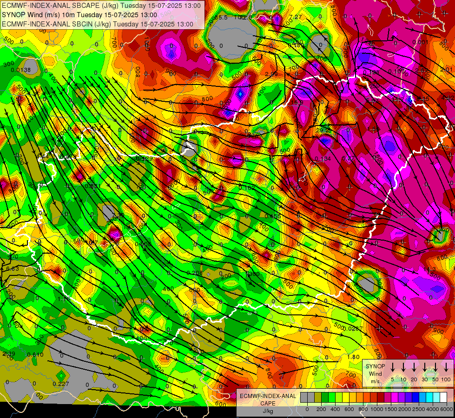Click the SYNOP wind arrow for 5 m/s
The image size is (455, 418).
[x=392, y=367]
